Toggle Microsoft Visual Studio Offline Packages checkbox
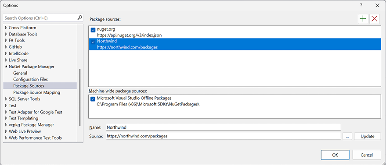The image size is (386, 165). pos(93,99)
